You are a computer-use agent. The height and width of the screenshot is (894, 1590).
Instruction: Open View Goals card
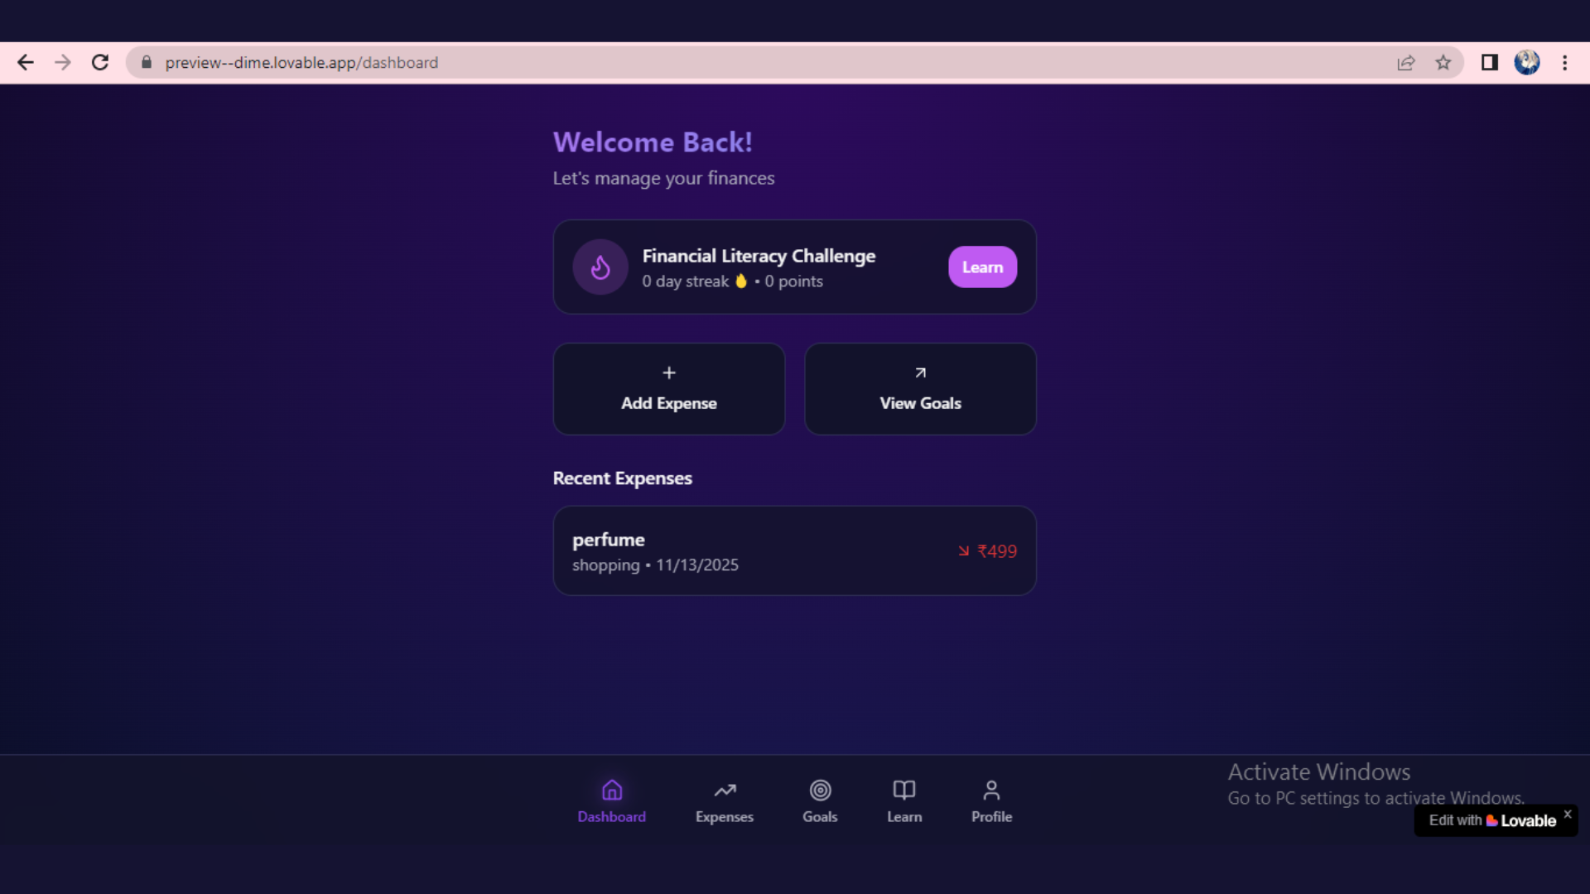tap(920, 389)
